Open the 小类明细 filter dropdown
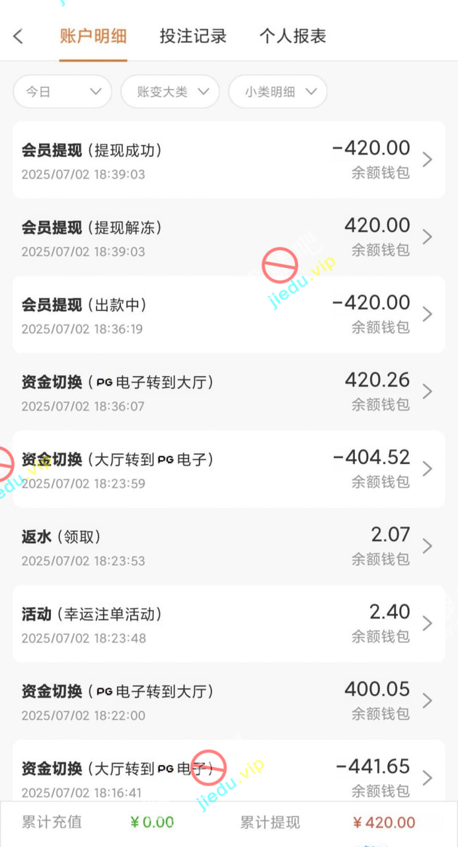458x847 pixels. click(278, 92)
